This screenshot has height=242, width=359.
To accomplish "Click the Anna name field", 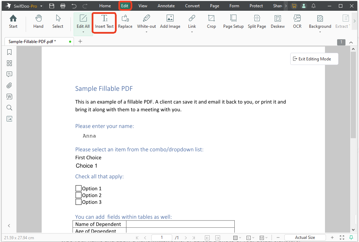I will 89,136.
